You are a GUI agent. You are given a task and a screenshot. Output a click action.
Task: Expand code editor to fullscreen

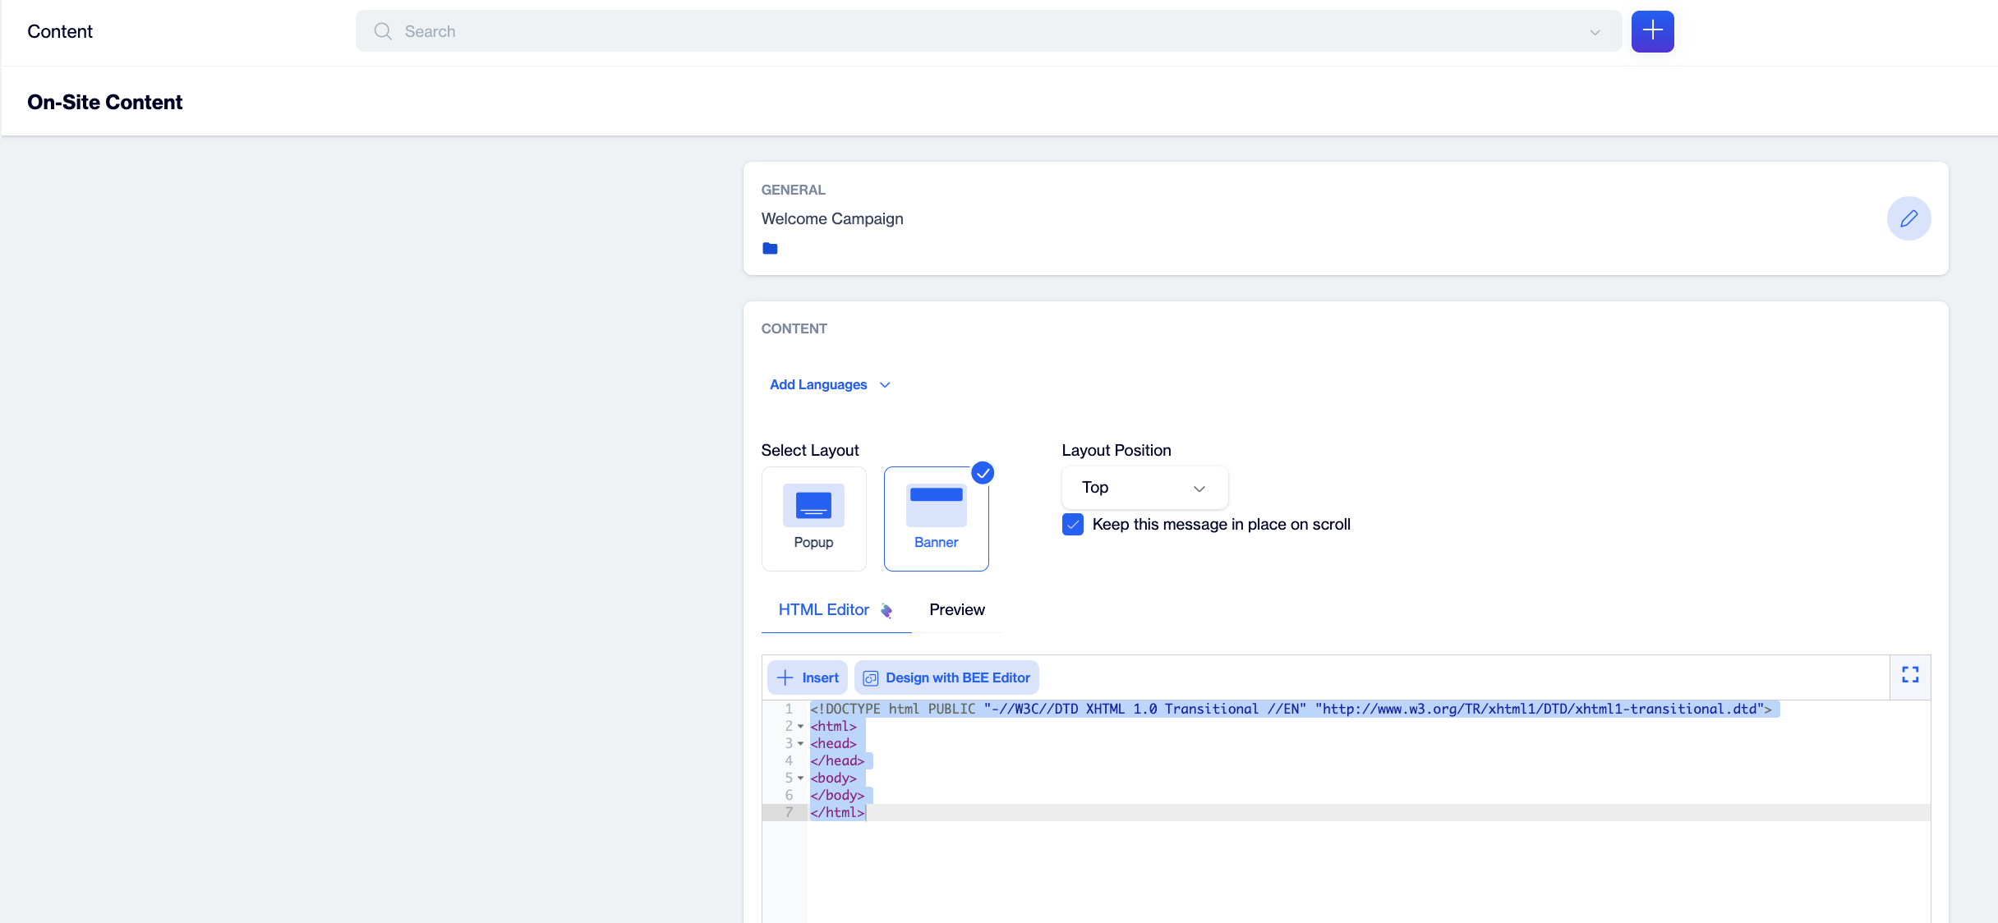pyautogui.click(x=1910, y=675)
